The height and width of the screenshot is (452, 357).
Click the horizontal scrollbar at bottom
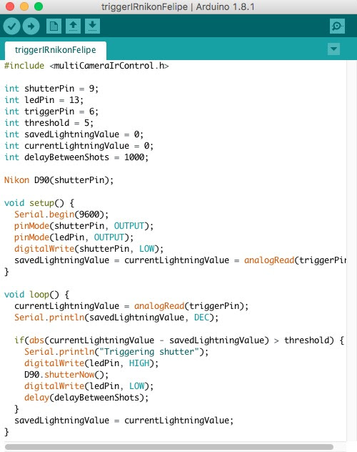169,447
